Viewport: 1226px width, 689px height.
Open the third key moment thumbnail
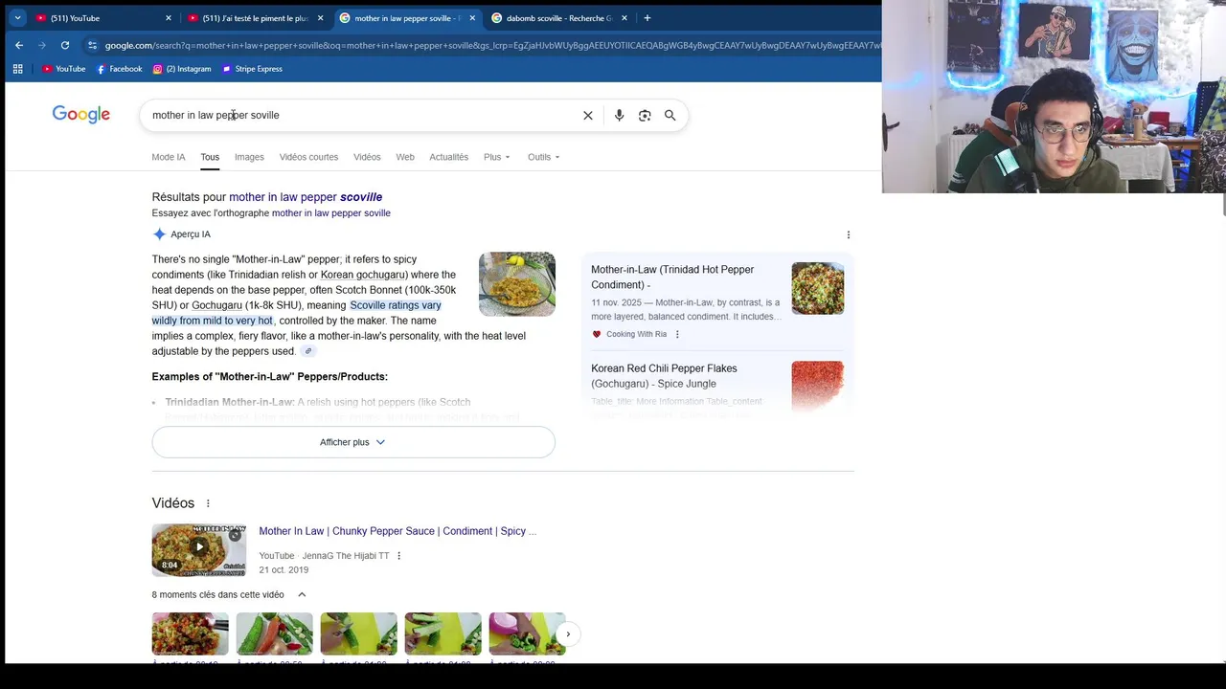[359, 633]
